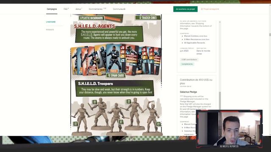Screen dimensions: 271x152
Task: Click 'All Applicable Rewards' list item
Action: [x=194, y=43]
